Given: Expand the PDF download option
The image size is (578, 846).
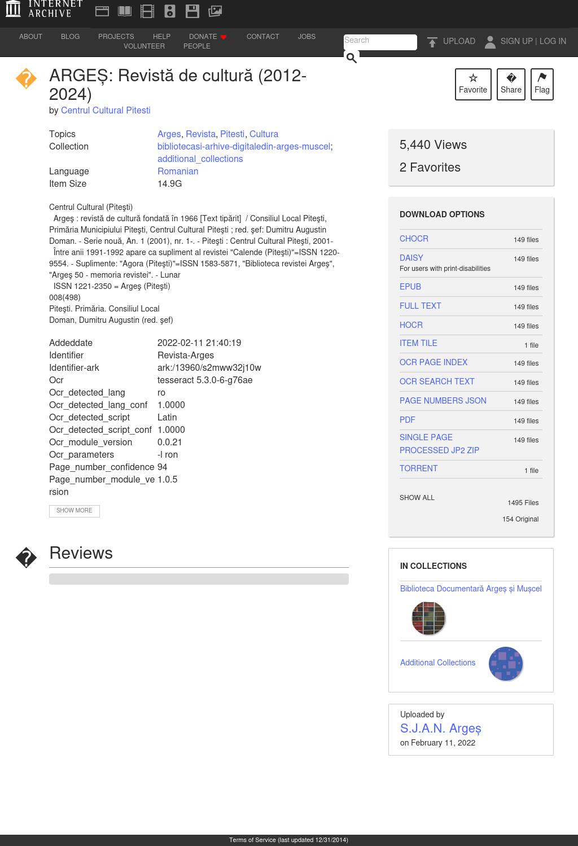Looking at the screenshot, I should click(x=408, y=420).
